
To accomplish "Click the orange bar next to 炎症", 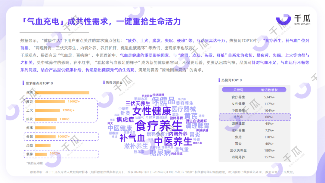I will click(43, 145).
